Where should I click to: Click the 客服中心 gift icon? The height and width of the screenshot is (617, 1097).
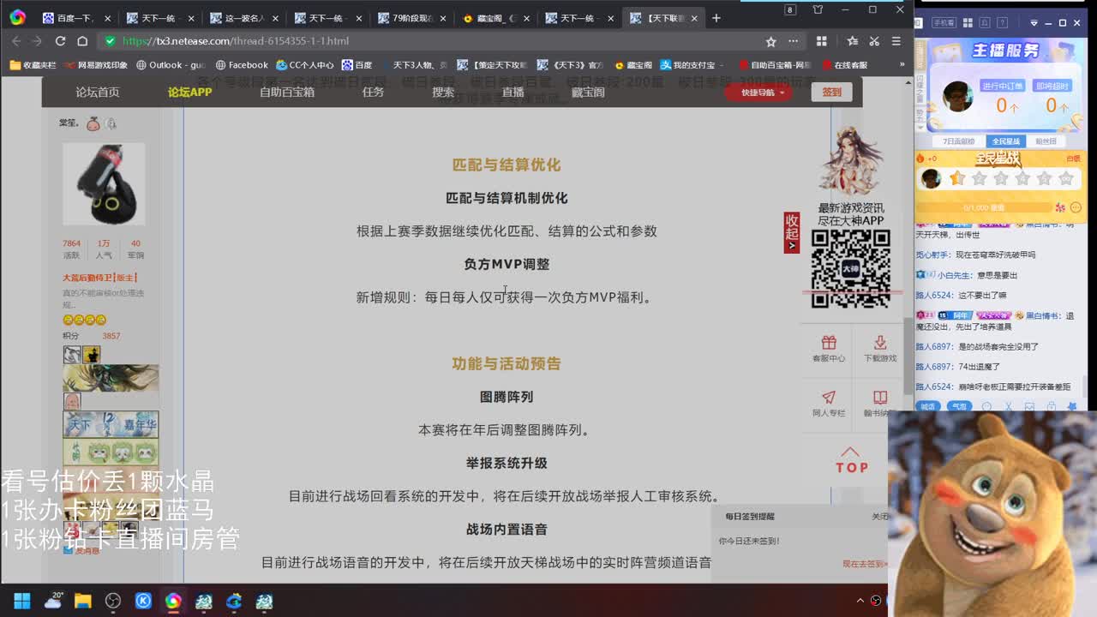(x=829, y=342)
